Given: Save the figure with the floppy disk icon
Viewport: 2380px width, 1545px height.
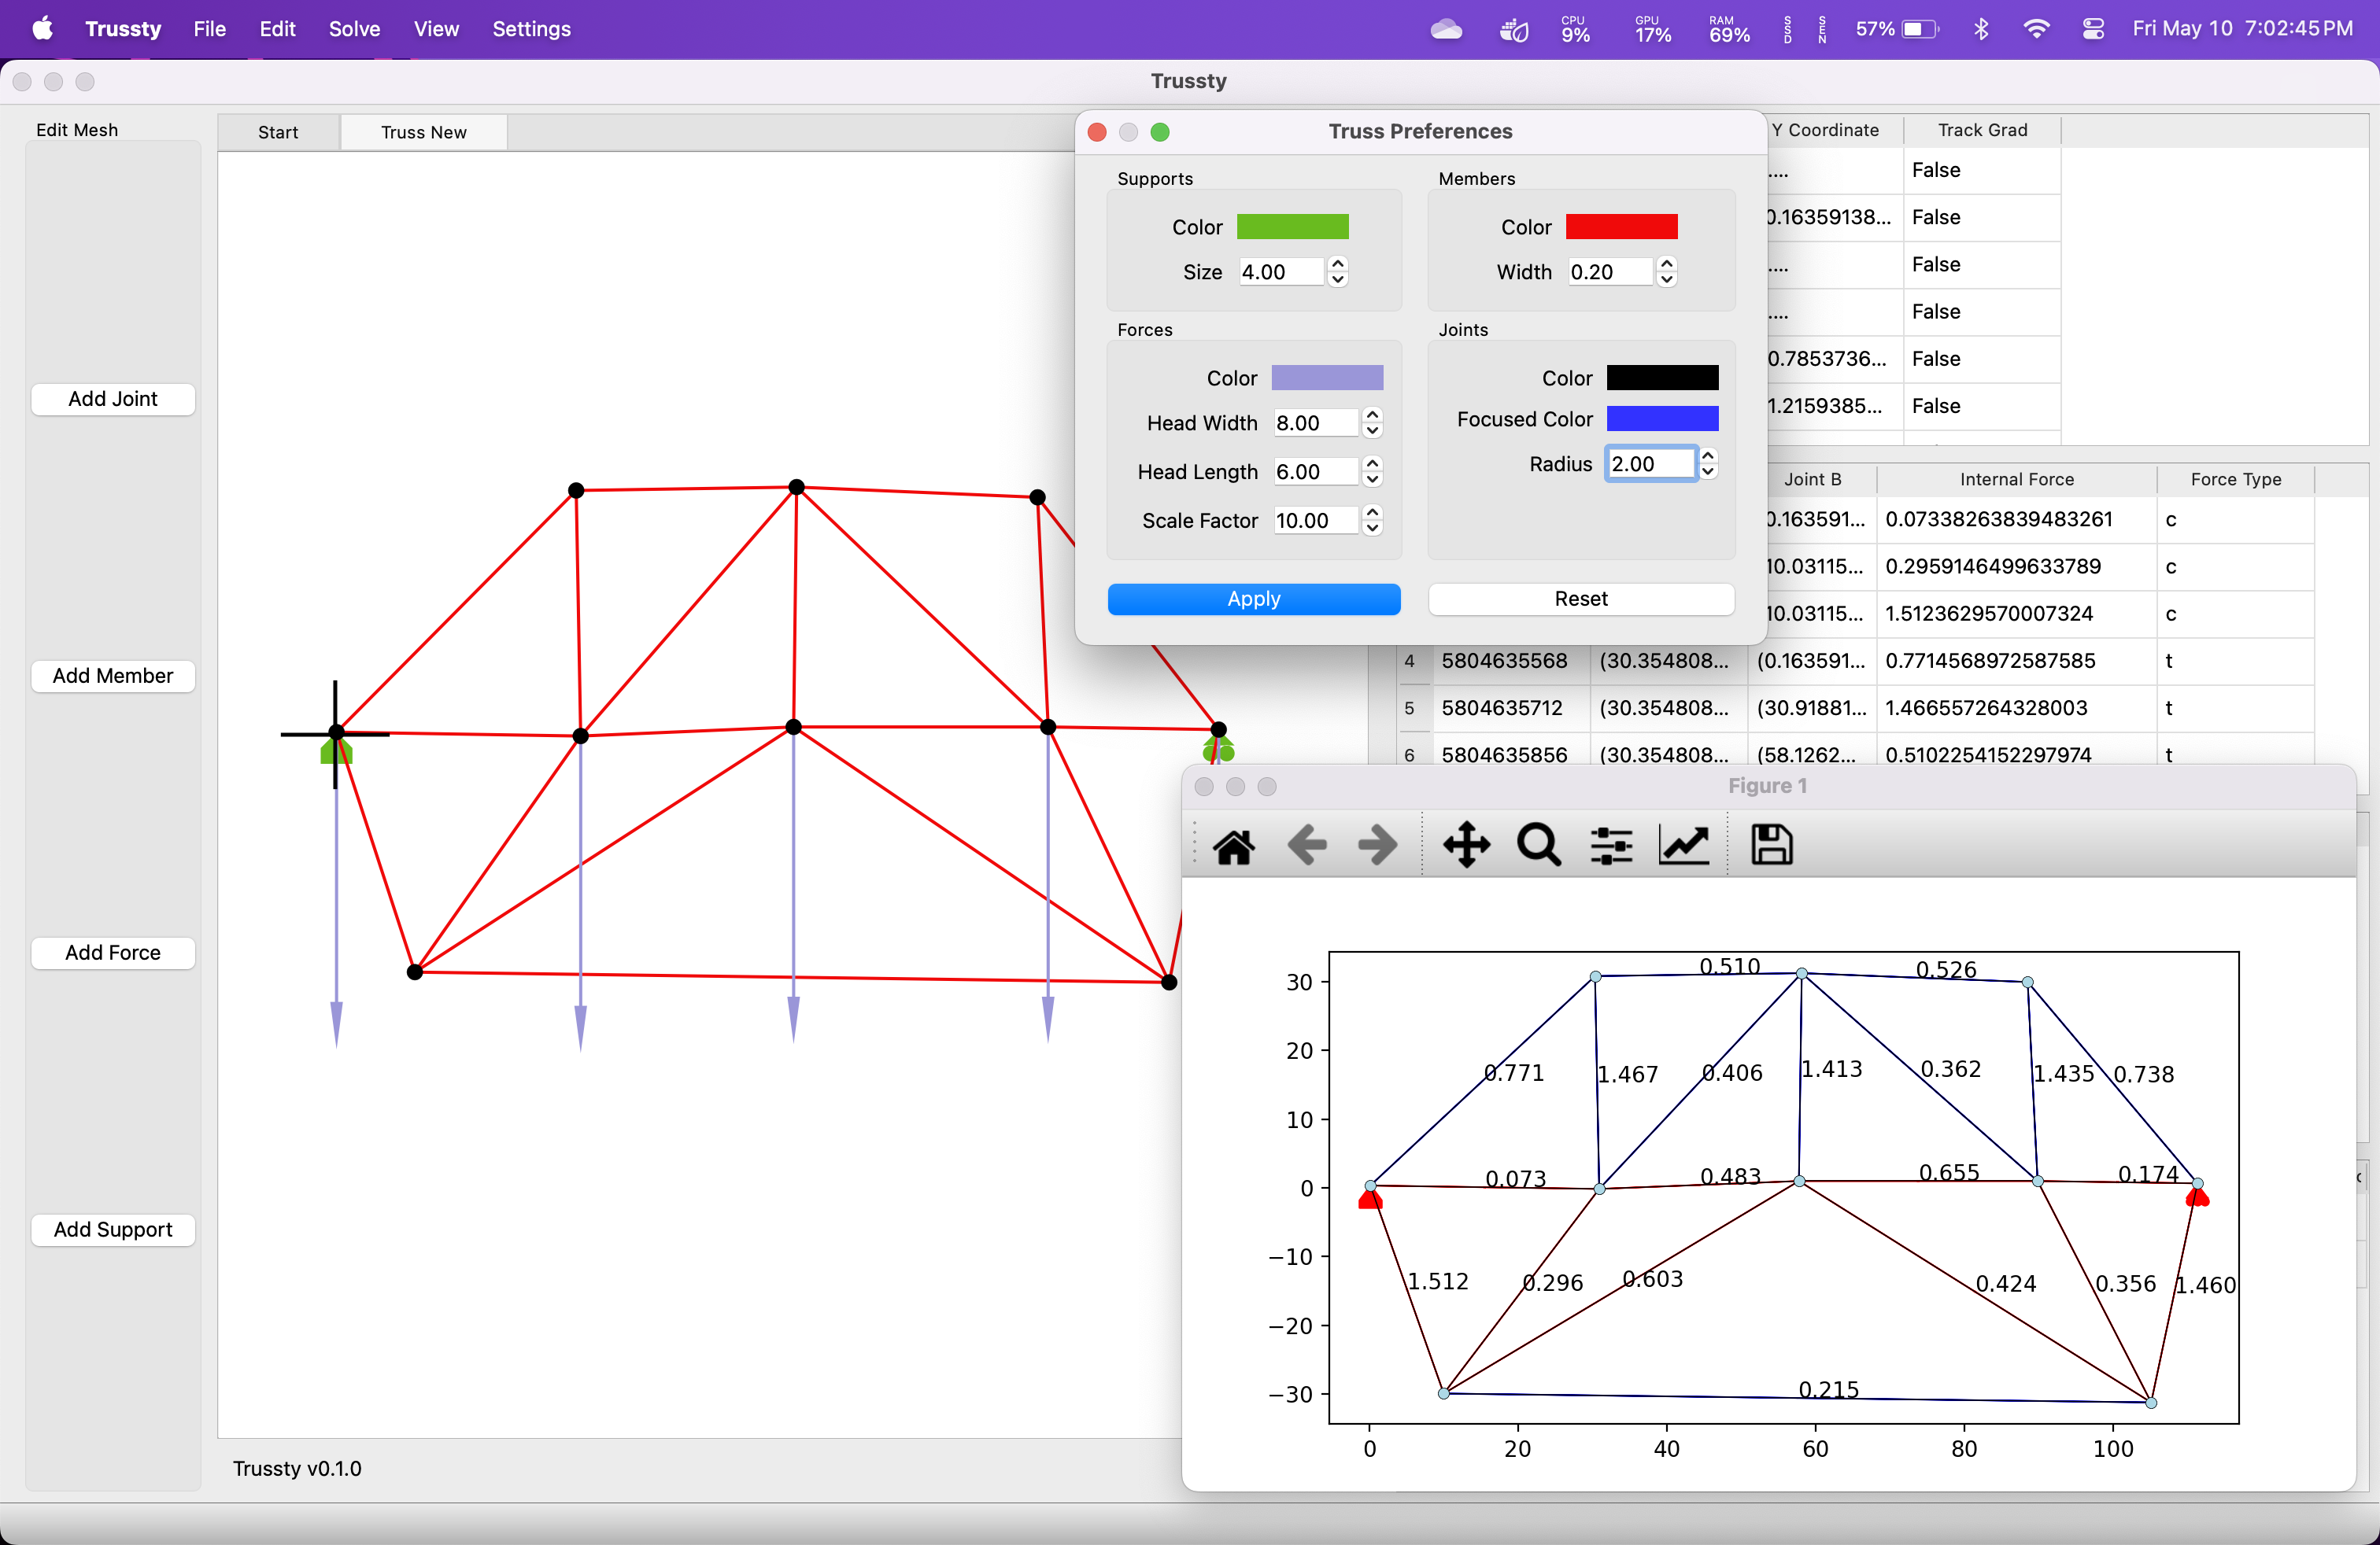Looking at the screenshot, I should (1771, 844).
